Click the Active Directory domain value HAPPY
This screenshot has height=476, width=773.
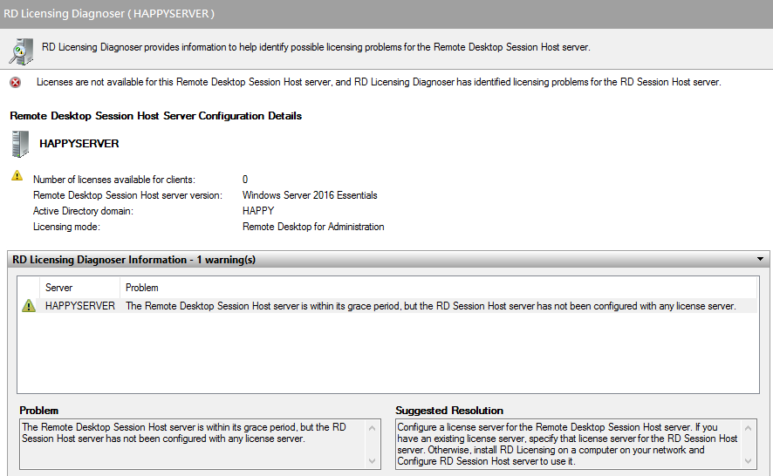coord(258,211)
